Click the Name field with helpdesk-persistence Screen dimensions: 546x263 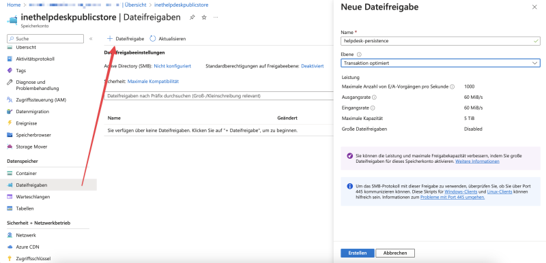point(440,41)
